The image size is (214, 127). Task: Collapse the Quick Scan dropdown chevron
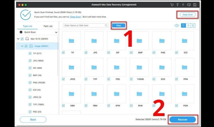tap(56, 32)
